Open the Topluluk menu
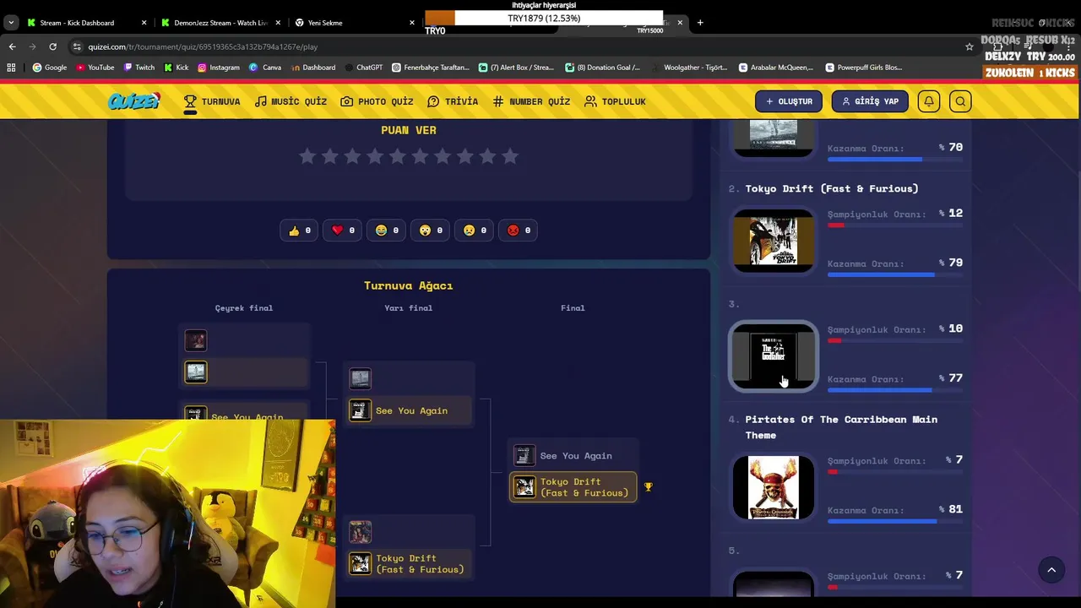The height and width of the screenshot is (608, 1081). [x=615, y=101]
